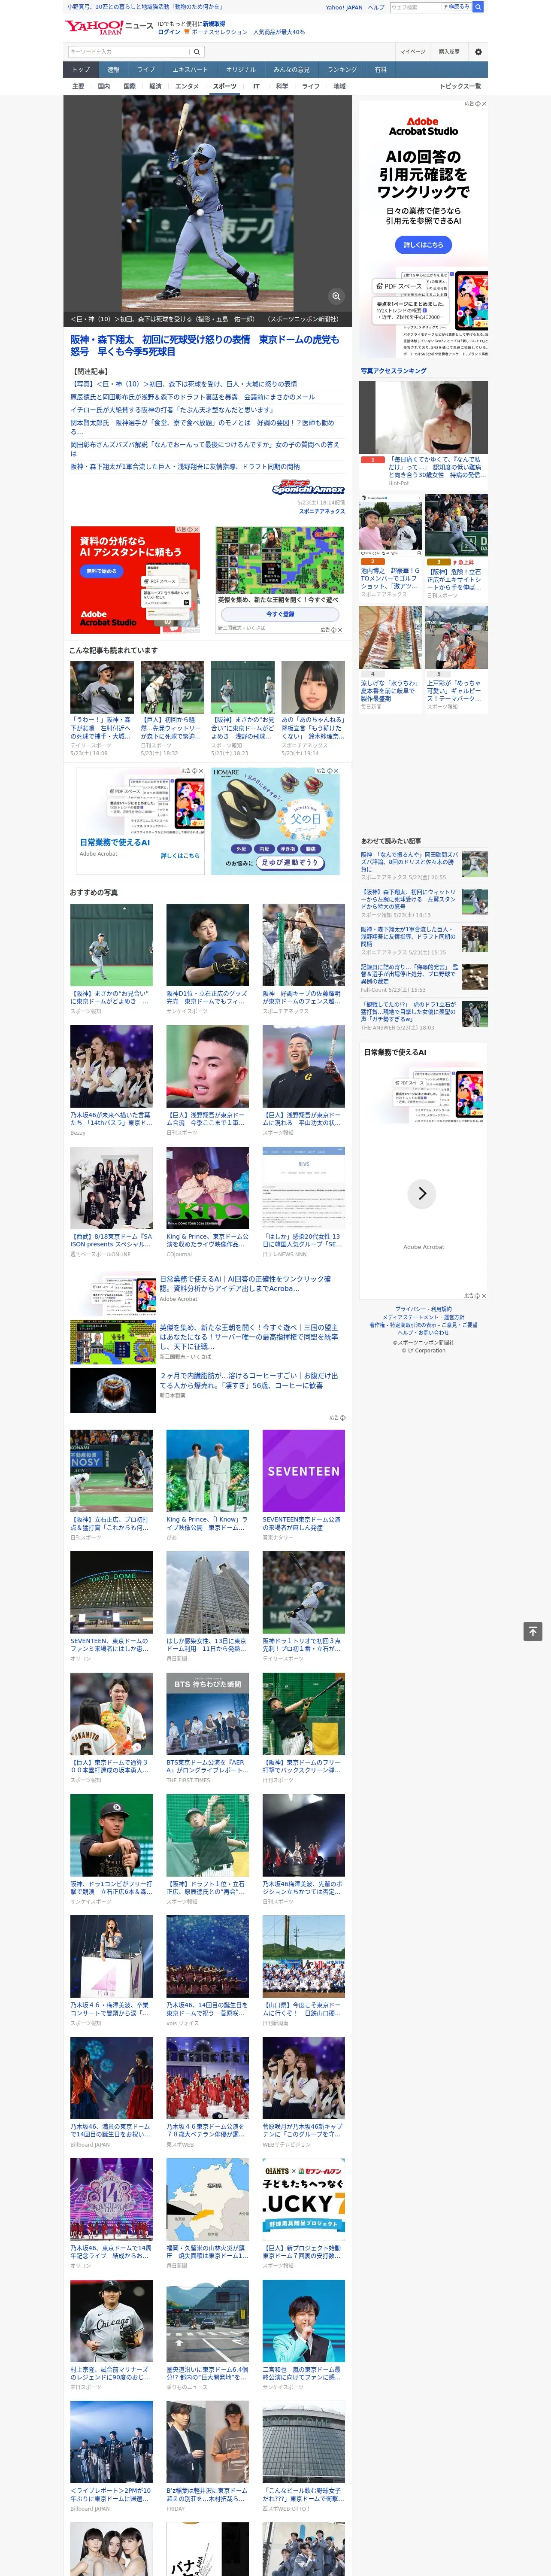Screen dimensions: 551x2576
Task: Choose the 国内 category
Action: [x=104, y=87]
